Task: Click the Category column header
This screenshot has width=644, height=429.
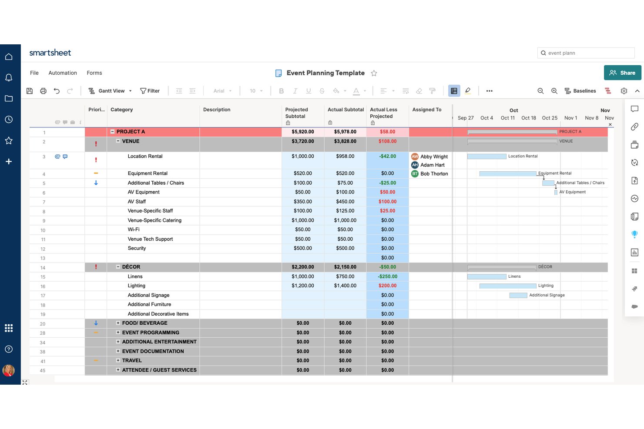Action: coord(153,116)
